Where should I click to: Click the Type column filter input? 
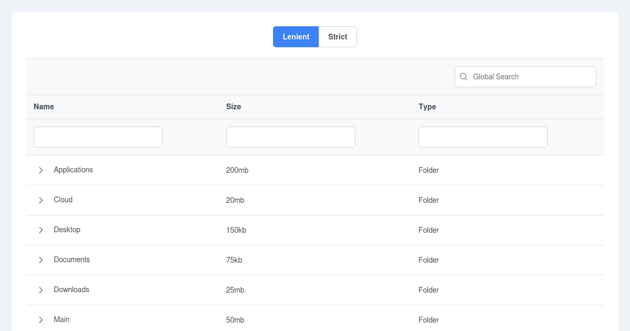coord(482,137)
